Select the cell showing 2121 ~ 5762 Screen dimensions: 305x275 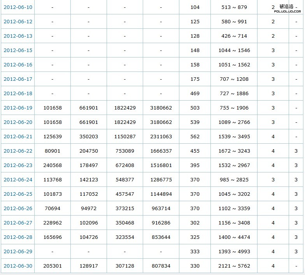pos(234,266)
